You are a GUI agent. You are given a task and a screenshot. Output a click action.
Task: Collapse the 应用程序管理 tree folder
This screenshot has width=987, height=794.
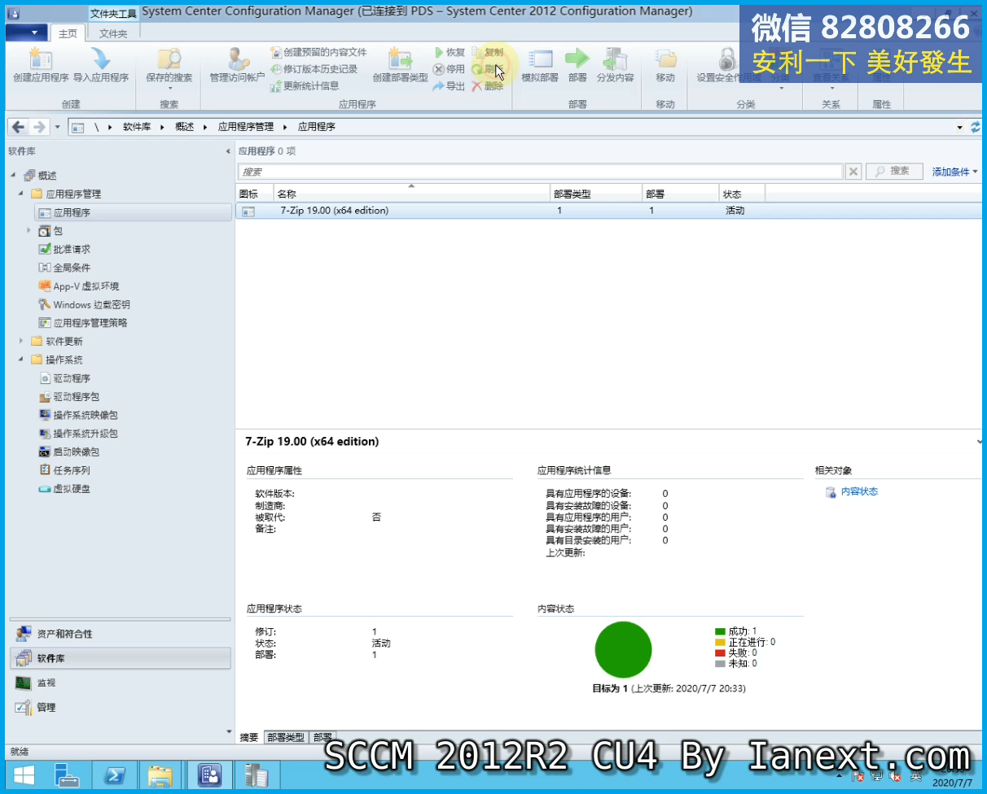pyautogui.click(x=21, y=194)
